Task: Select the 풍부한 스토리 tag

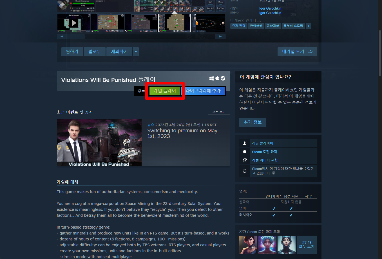Action: click(x=293, y=26)
